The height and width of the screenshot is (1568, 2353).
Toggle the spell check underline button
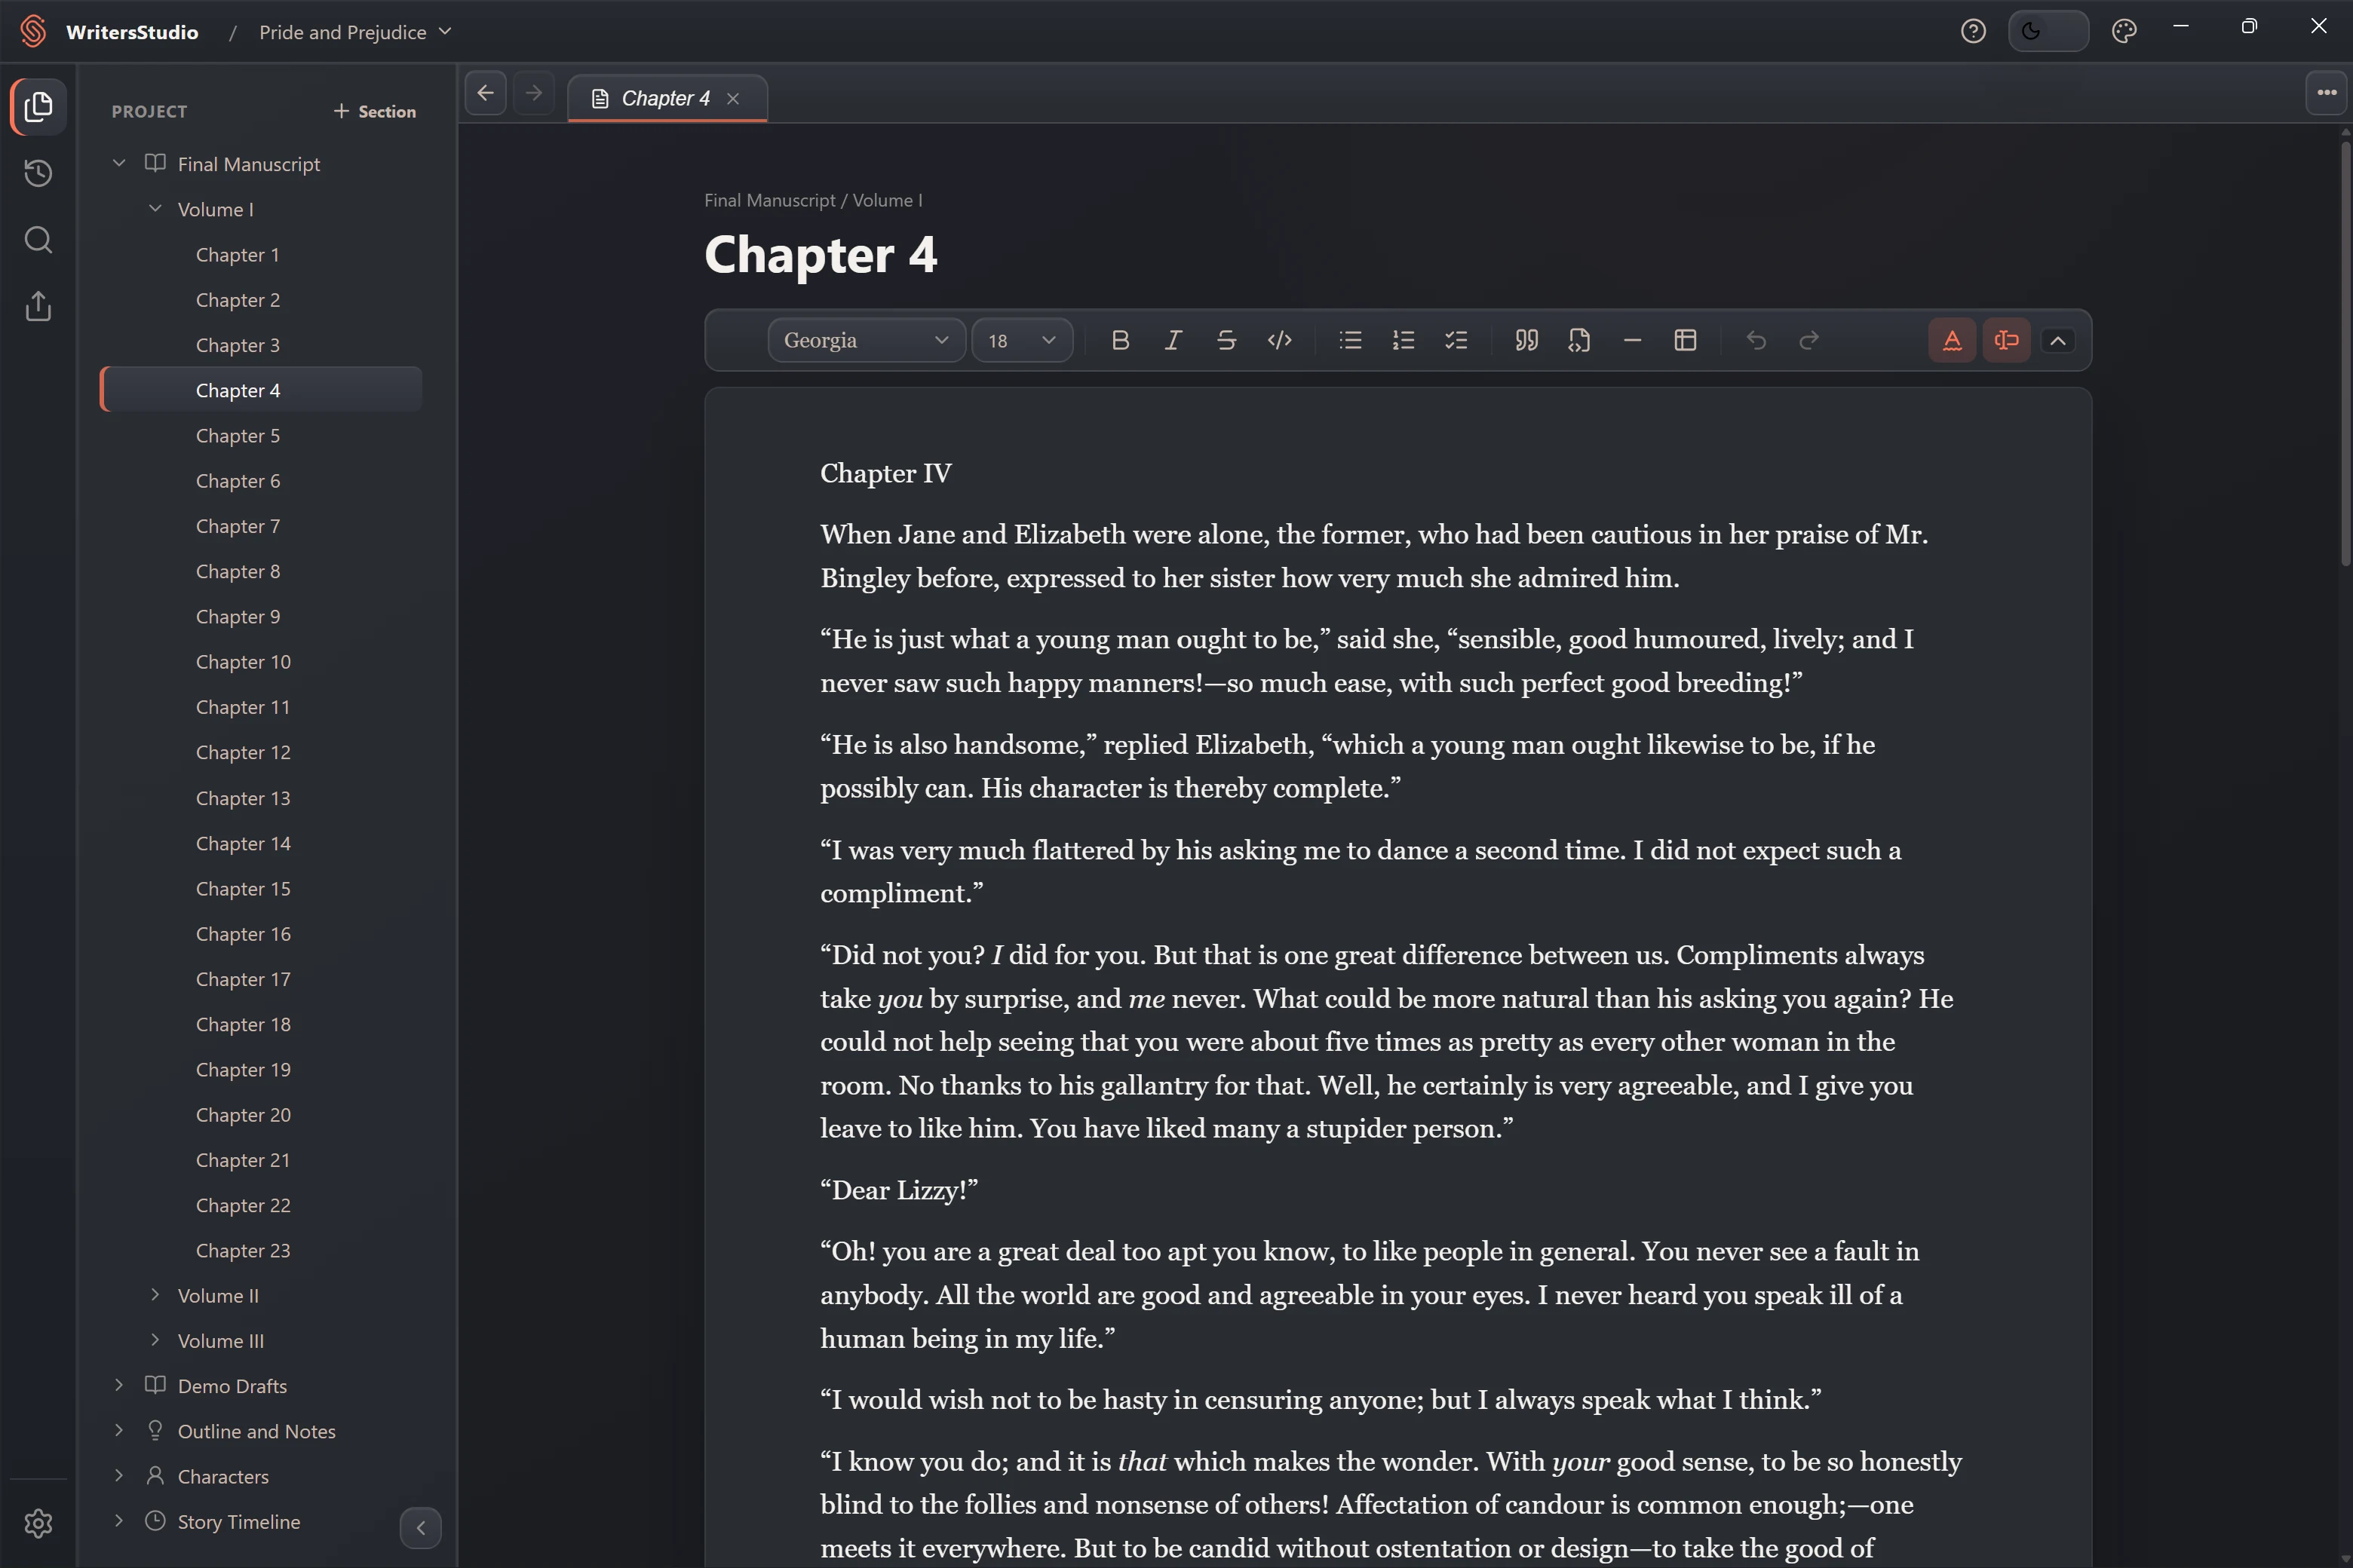click(x=1952, y=340)
